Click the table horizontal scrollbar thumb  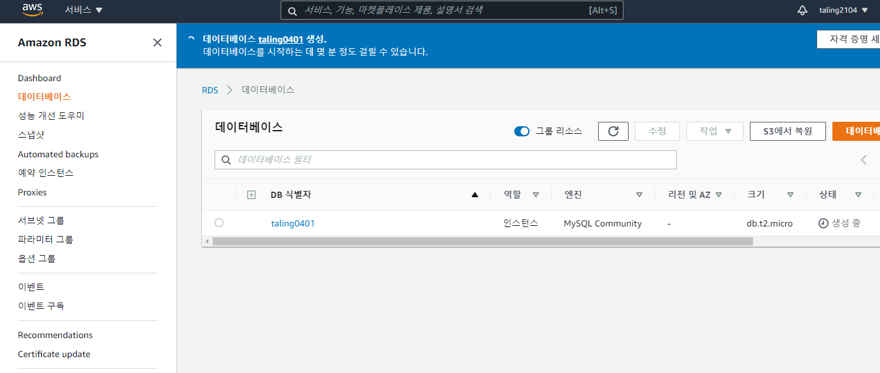pos(483,242)
